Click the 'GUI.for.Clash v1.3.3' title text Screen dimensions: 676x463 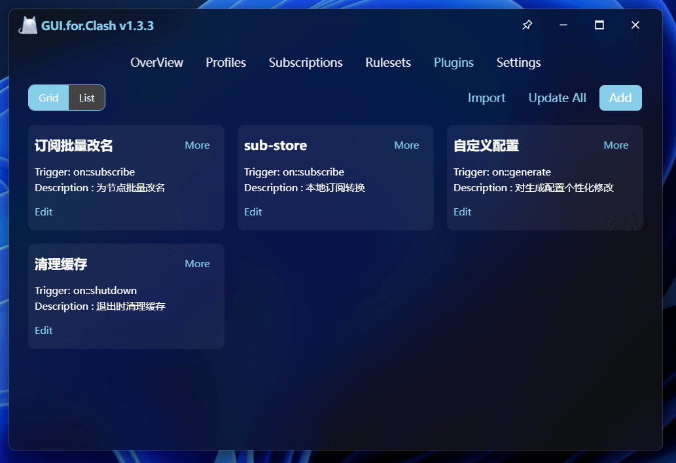click(98, 26)
